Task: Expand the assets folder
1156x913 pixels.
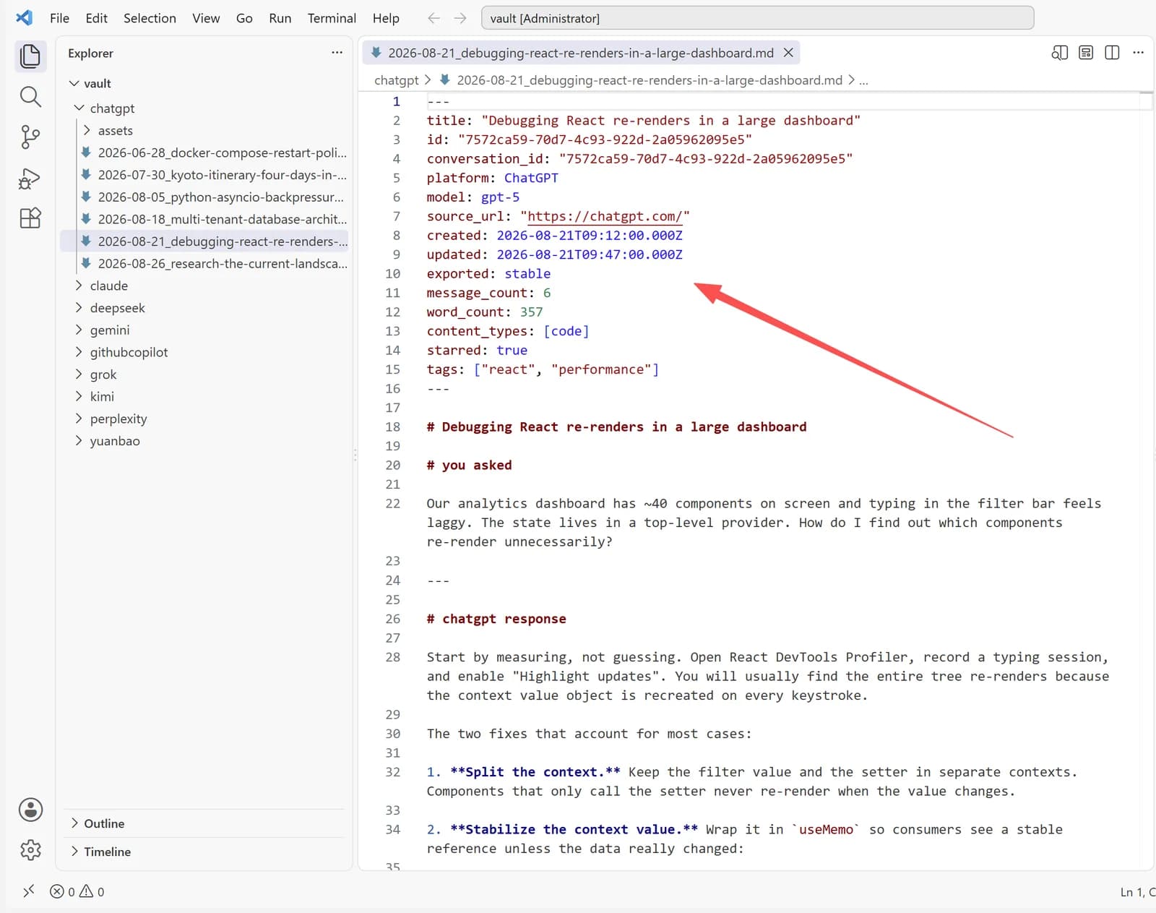Action: coord(87,130)
